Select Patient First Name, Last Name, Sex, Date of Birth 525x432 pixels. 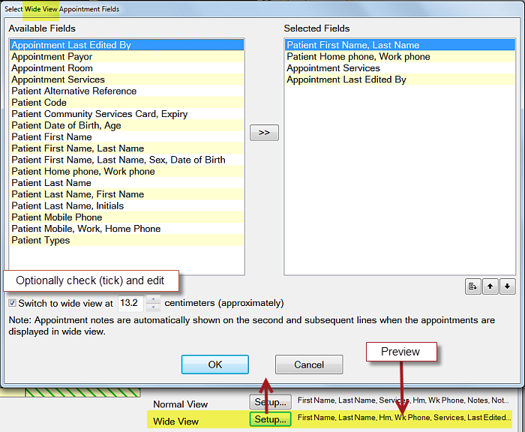(127, 160)
